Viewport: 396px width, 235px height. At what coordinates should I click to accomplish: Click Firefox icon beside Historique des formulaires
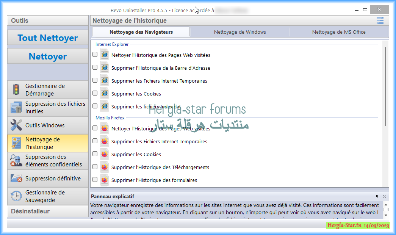coord(105,180)
